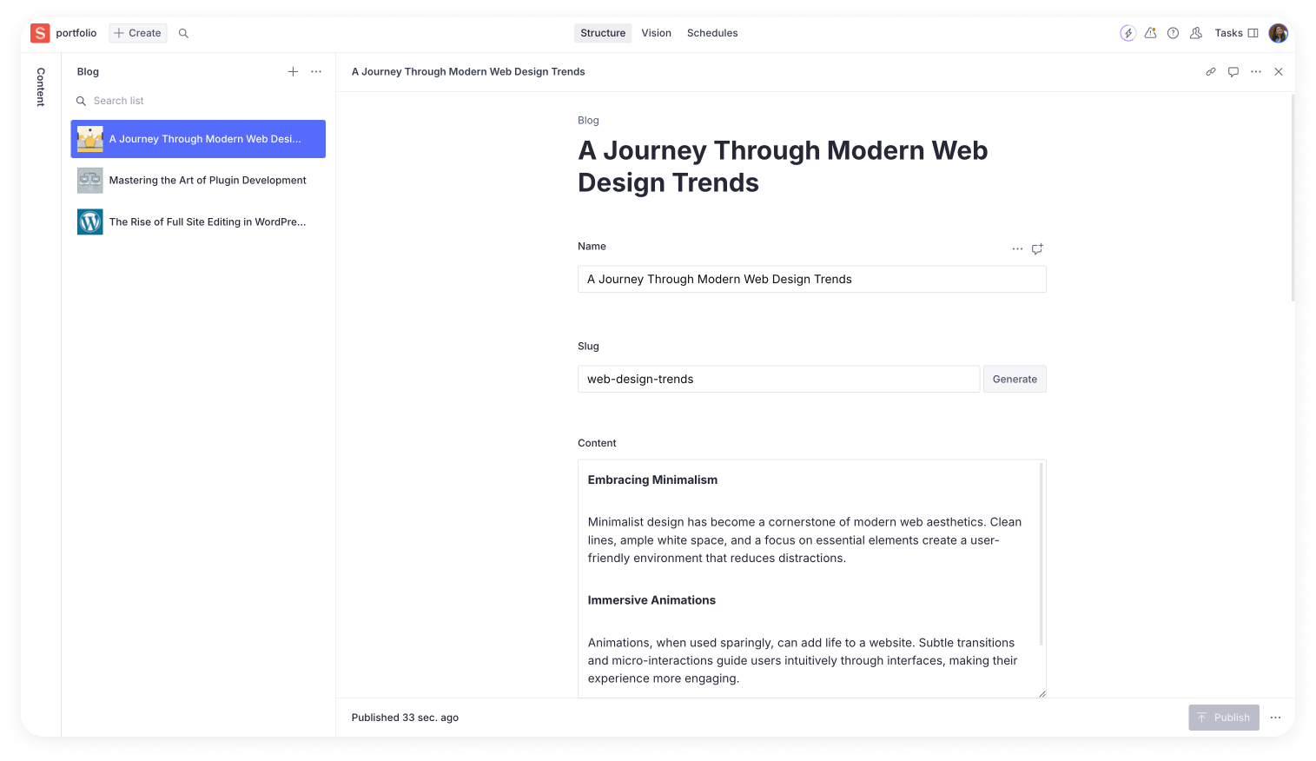Click the Publish button
The height and width of the screenshot is (761, 1316).
click(x=1224, y=718)
